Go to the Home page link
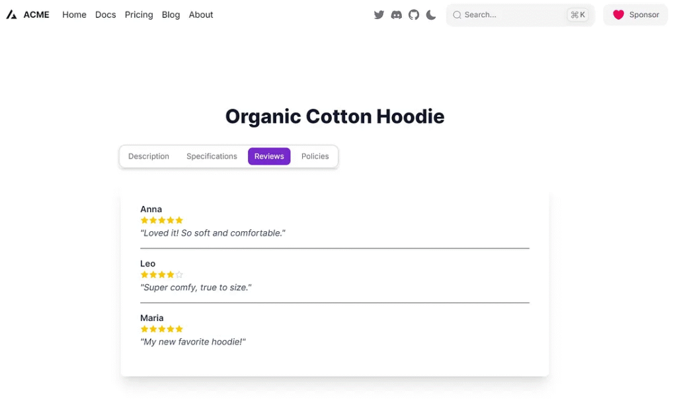The width and height of the screenshot is (677, 401). coord(74,15)
